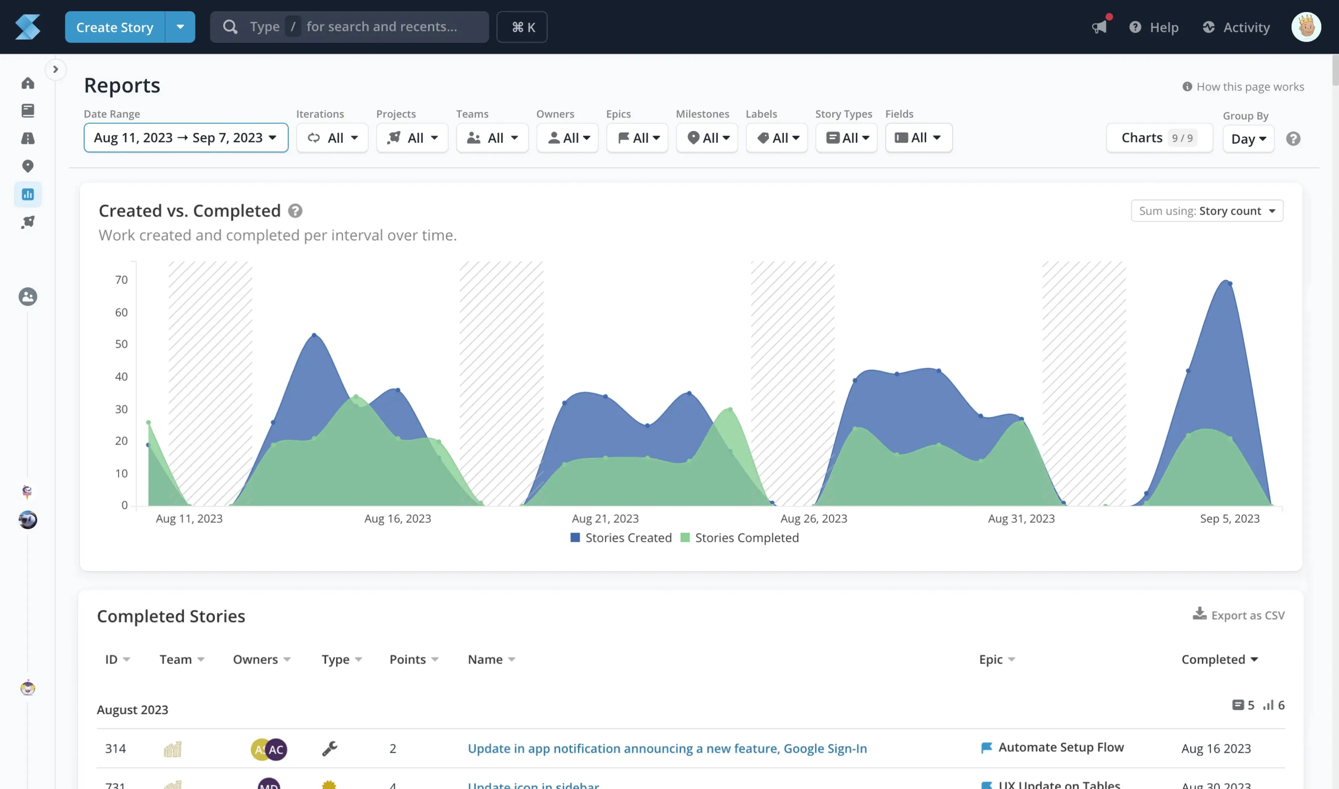Open the Stories icon in sidebar
1339x789 pixels.
pos(28,110)
